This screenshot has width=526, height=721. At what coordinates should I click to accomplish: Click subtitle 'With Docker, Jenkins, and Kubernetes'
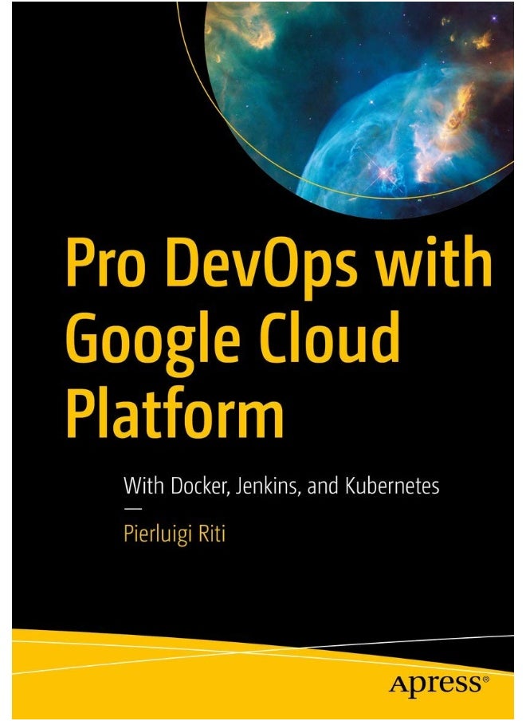[281, 486]
